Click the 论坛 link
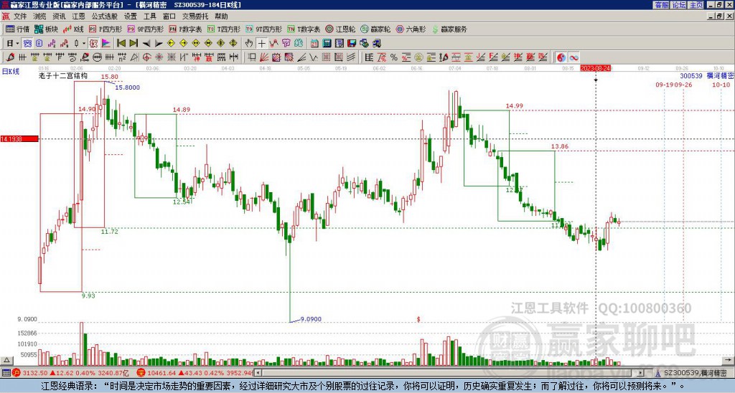 (679, 5)
